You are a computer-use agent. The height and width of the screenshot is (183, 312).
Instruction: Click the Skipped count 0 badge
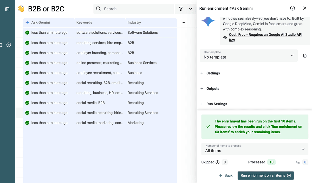click(225, 162)
